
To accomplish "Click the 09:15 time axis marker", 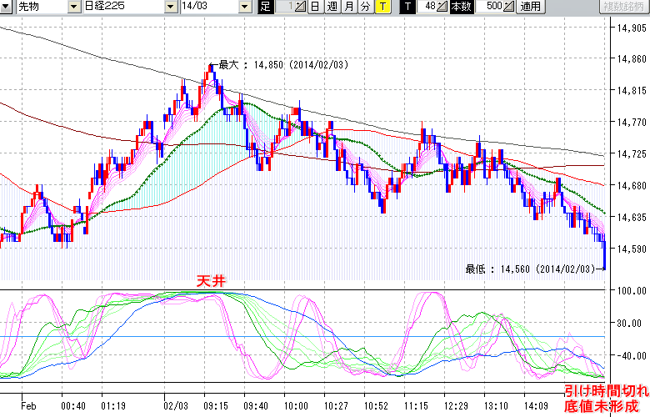I will pyautogui.click(x=216, y=405).
